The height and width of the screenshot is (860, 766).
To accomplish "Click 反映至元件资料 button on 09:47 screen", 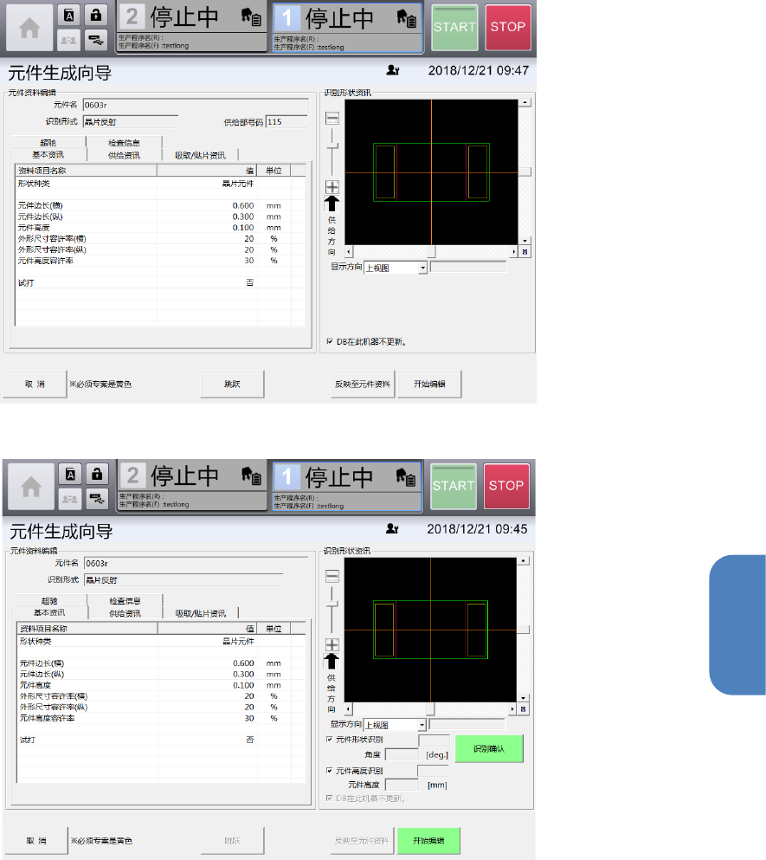I will click(363, 384).
